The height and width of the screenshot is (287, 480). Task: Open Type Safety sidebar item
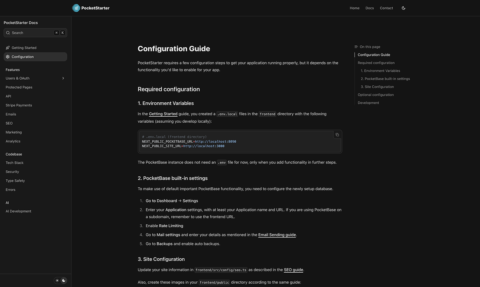[15, 181]
